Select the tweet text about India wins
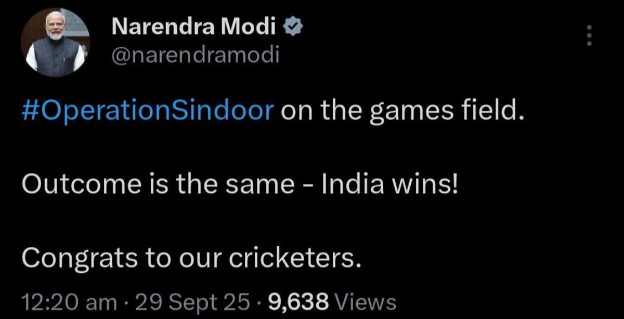This screenshot has width=624, height=319. [239, 183]
